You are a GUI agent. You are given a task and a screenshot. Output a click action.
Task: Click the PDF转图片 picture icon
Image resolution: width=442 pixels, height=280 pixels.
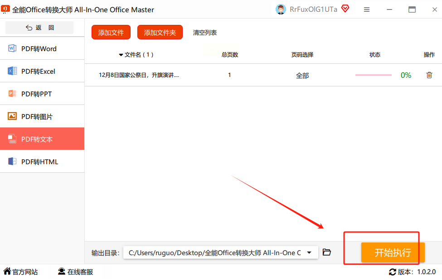(12, 116)
